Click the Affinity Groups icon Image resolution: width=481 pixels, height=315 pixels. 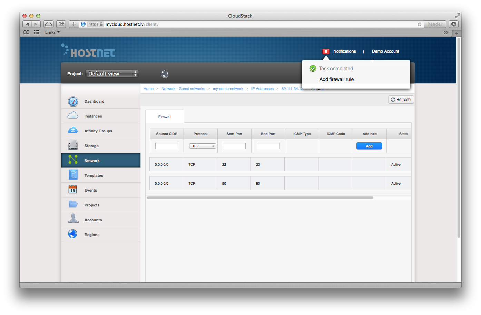click(73, 131)
